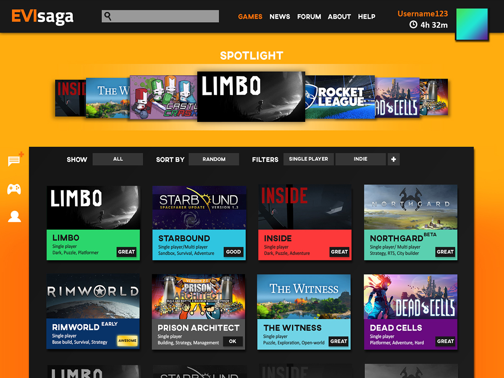Click the GREAT rating on The Witness card
This screenshot has height=378, width=504.
click(339, 341)
